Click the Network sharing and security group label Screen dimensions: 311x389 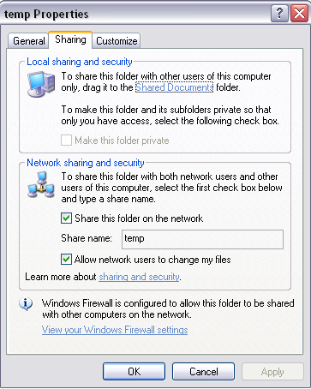[x=86, y=163]
